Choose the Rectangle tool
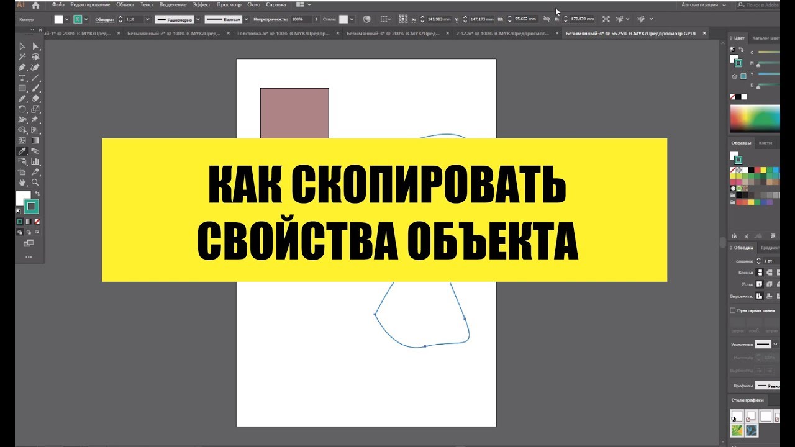The height and width of the screenshot is (447, 795). (x=22, y=88)
